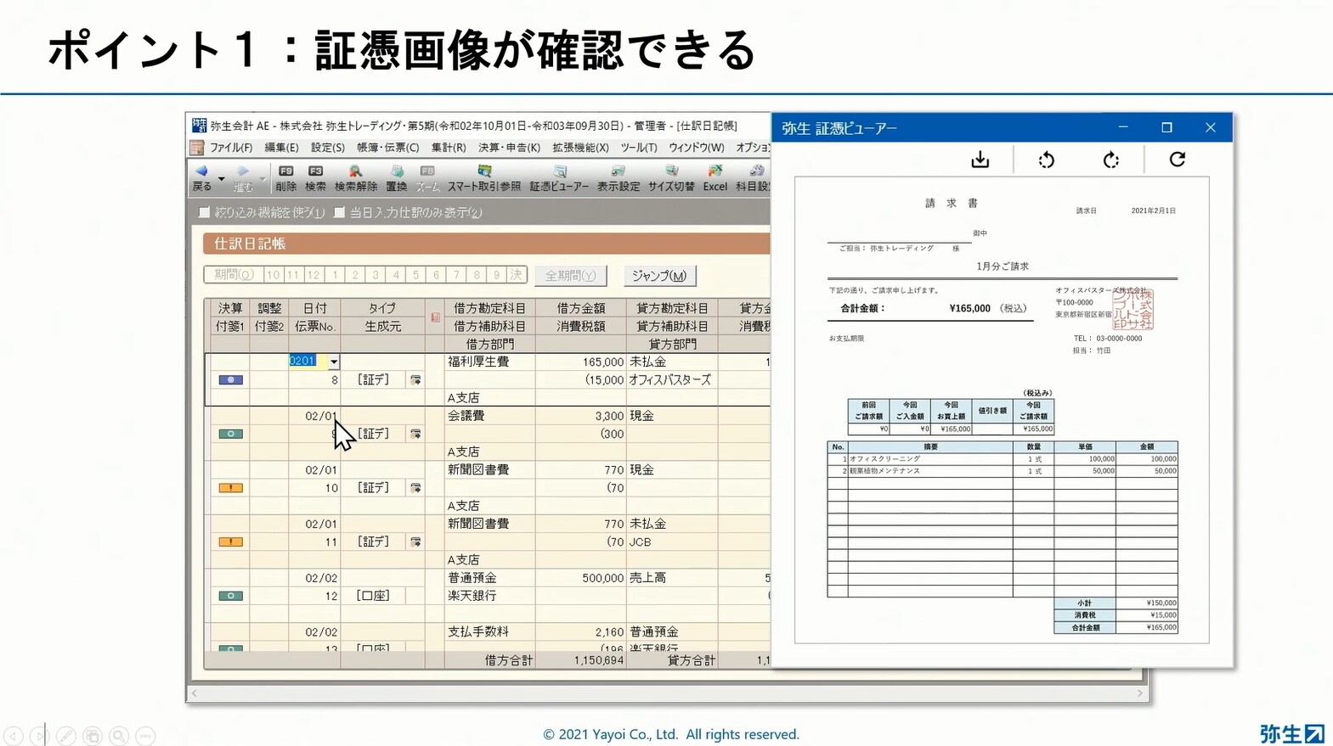Screen dimensions: 1333x746
Task: Click the 検索 search toolbar icon
Action: [x=315, y=177]
